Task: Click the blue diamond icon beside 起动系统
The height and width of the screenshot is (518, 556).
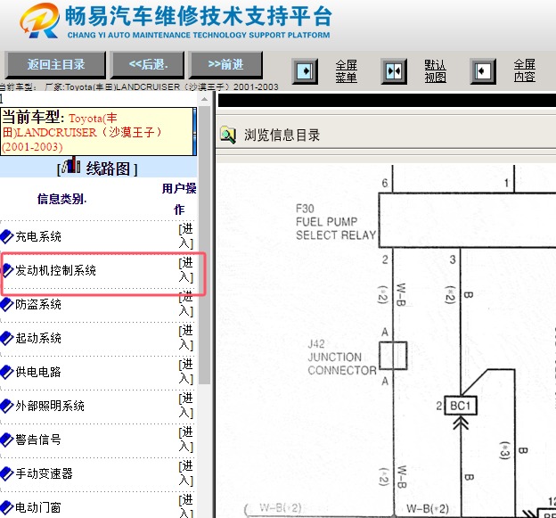Action: click(x=7, y=338)
